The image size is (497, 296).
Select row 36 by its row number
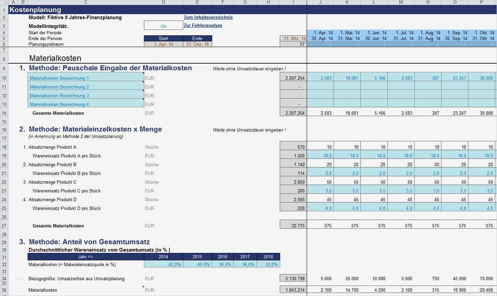coord(4,290)
